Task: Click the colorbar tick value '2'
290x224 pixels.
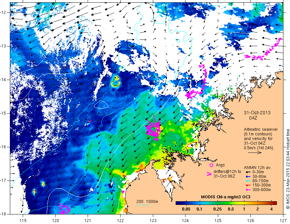Action: [258, 209]
